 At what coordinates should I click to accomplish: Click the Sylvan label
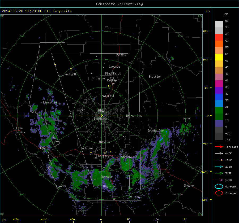point(101,78)
